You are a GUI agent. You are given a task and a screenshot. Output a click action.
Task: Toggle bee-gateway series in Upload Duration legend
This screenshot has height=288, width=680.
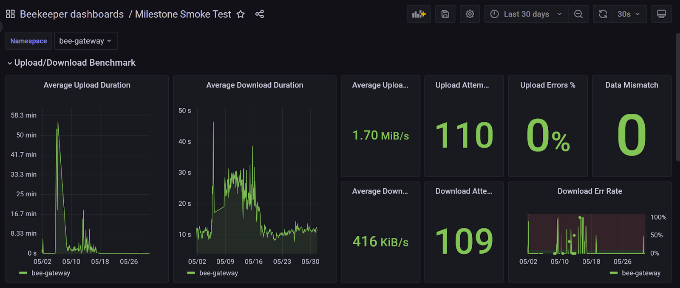pos(50,273)
